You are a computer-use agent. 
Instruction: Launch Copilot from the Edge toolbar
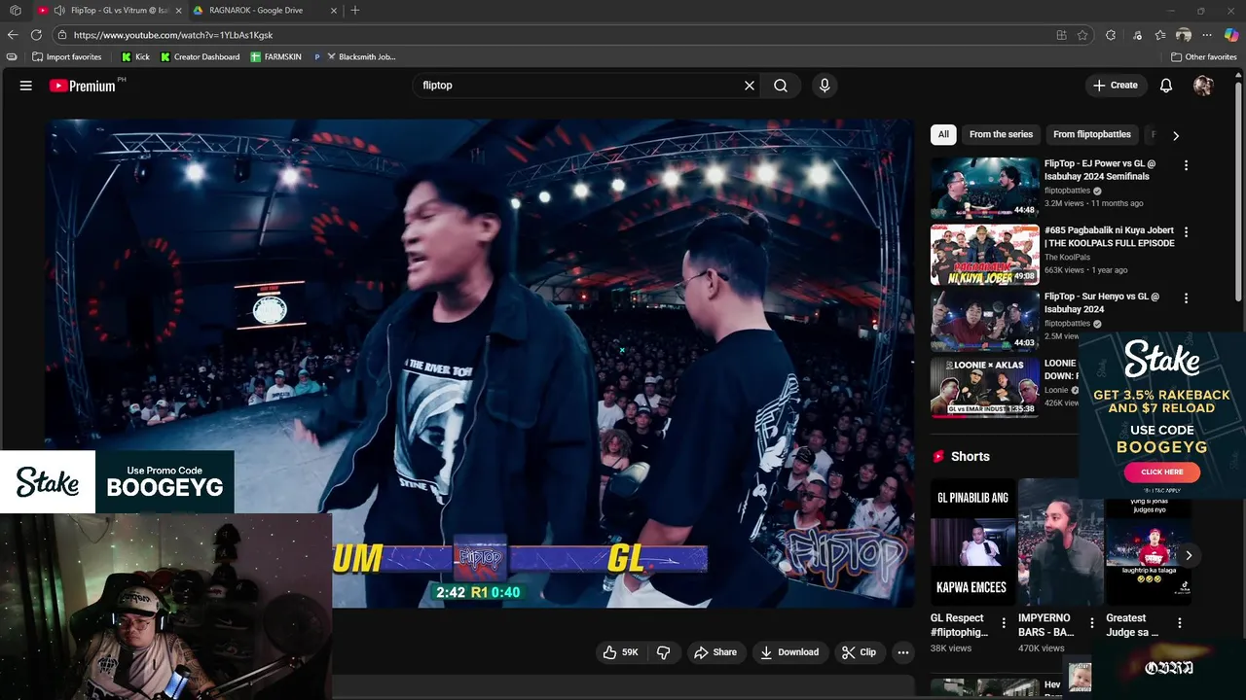[1231, 35]
